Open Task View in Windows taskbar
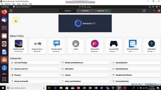 pos(49,88)
